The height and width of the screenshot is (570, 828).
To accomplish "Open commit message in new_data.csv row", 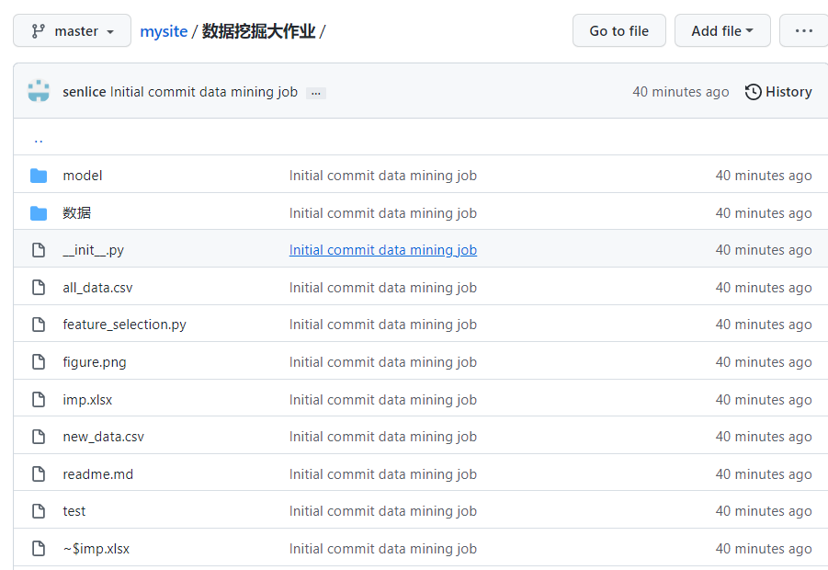I will click(x=383, y=437).
